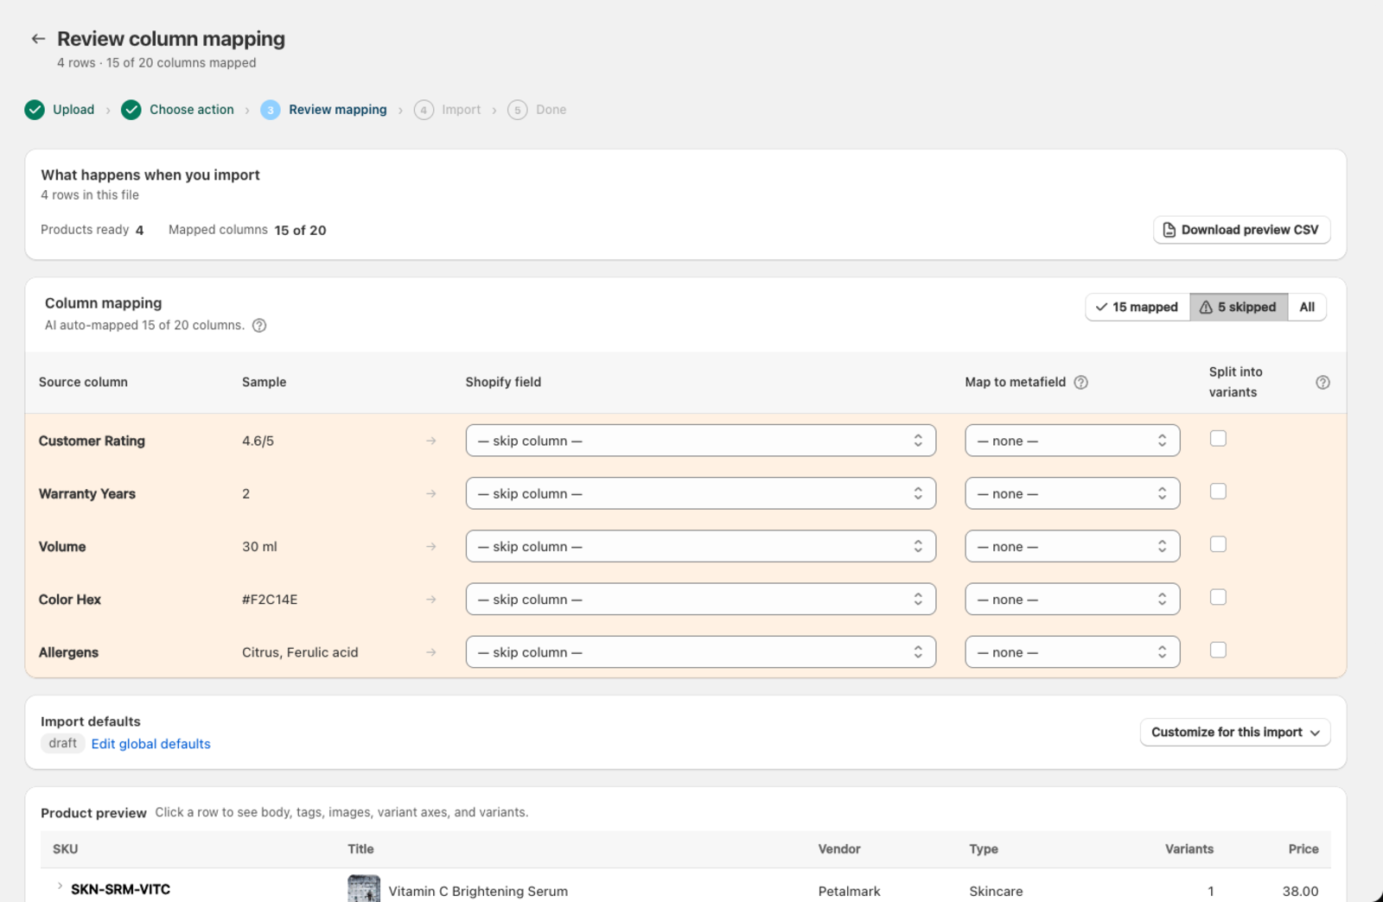Open Shopify field dropdown for Warranty Years

click(x=701, y=493)
